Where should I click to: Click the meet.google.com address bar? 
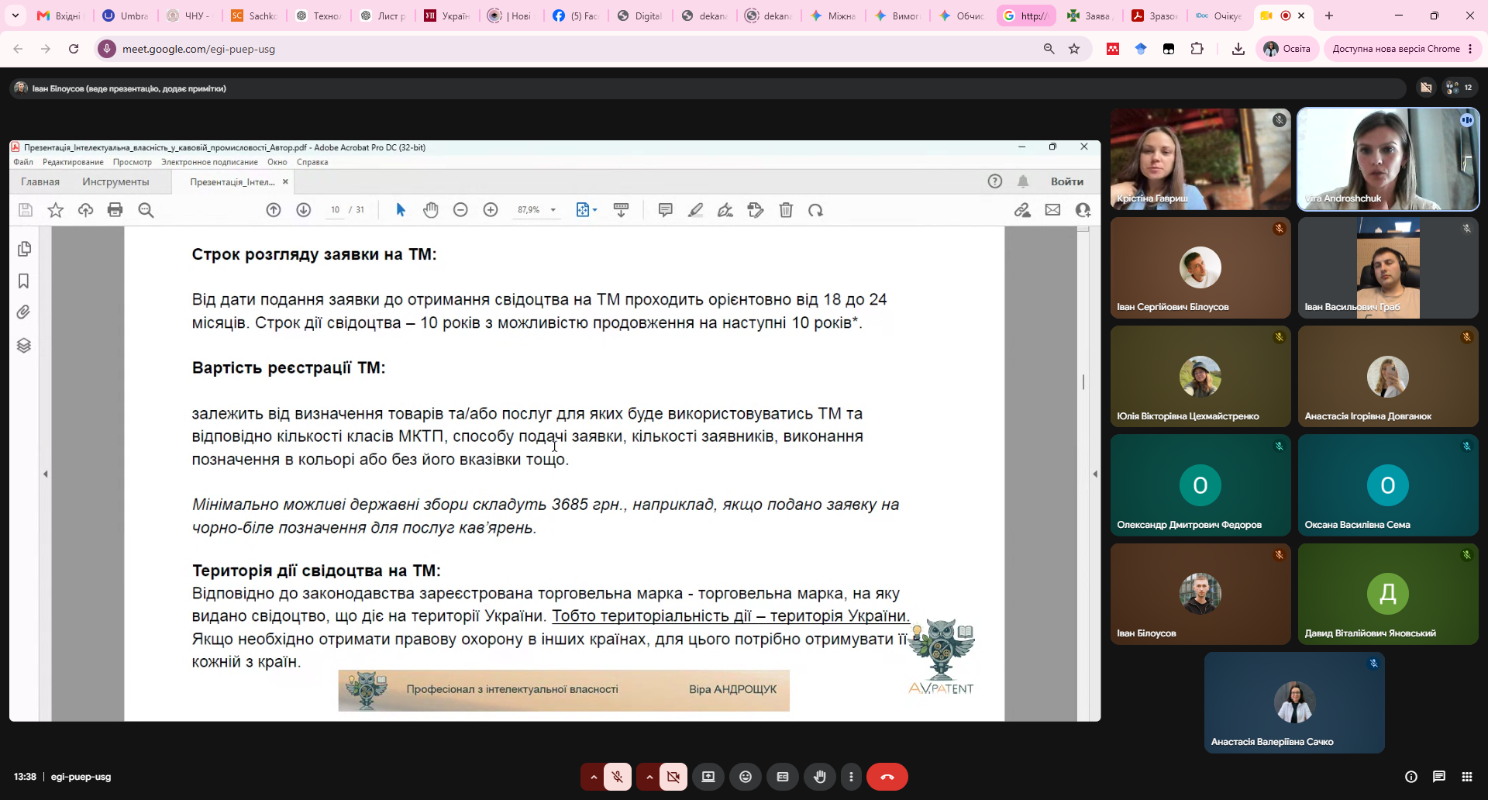pos(573,49)
